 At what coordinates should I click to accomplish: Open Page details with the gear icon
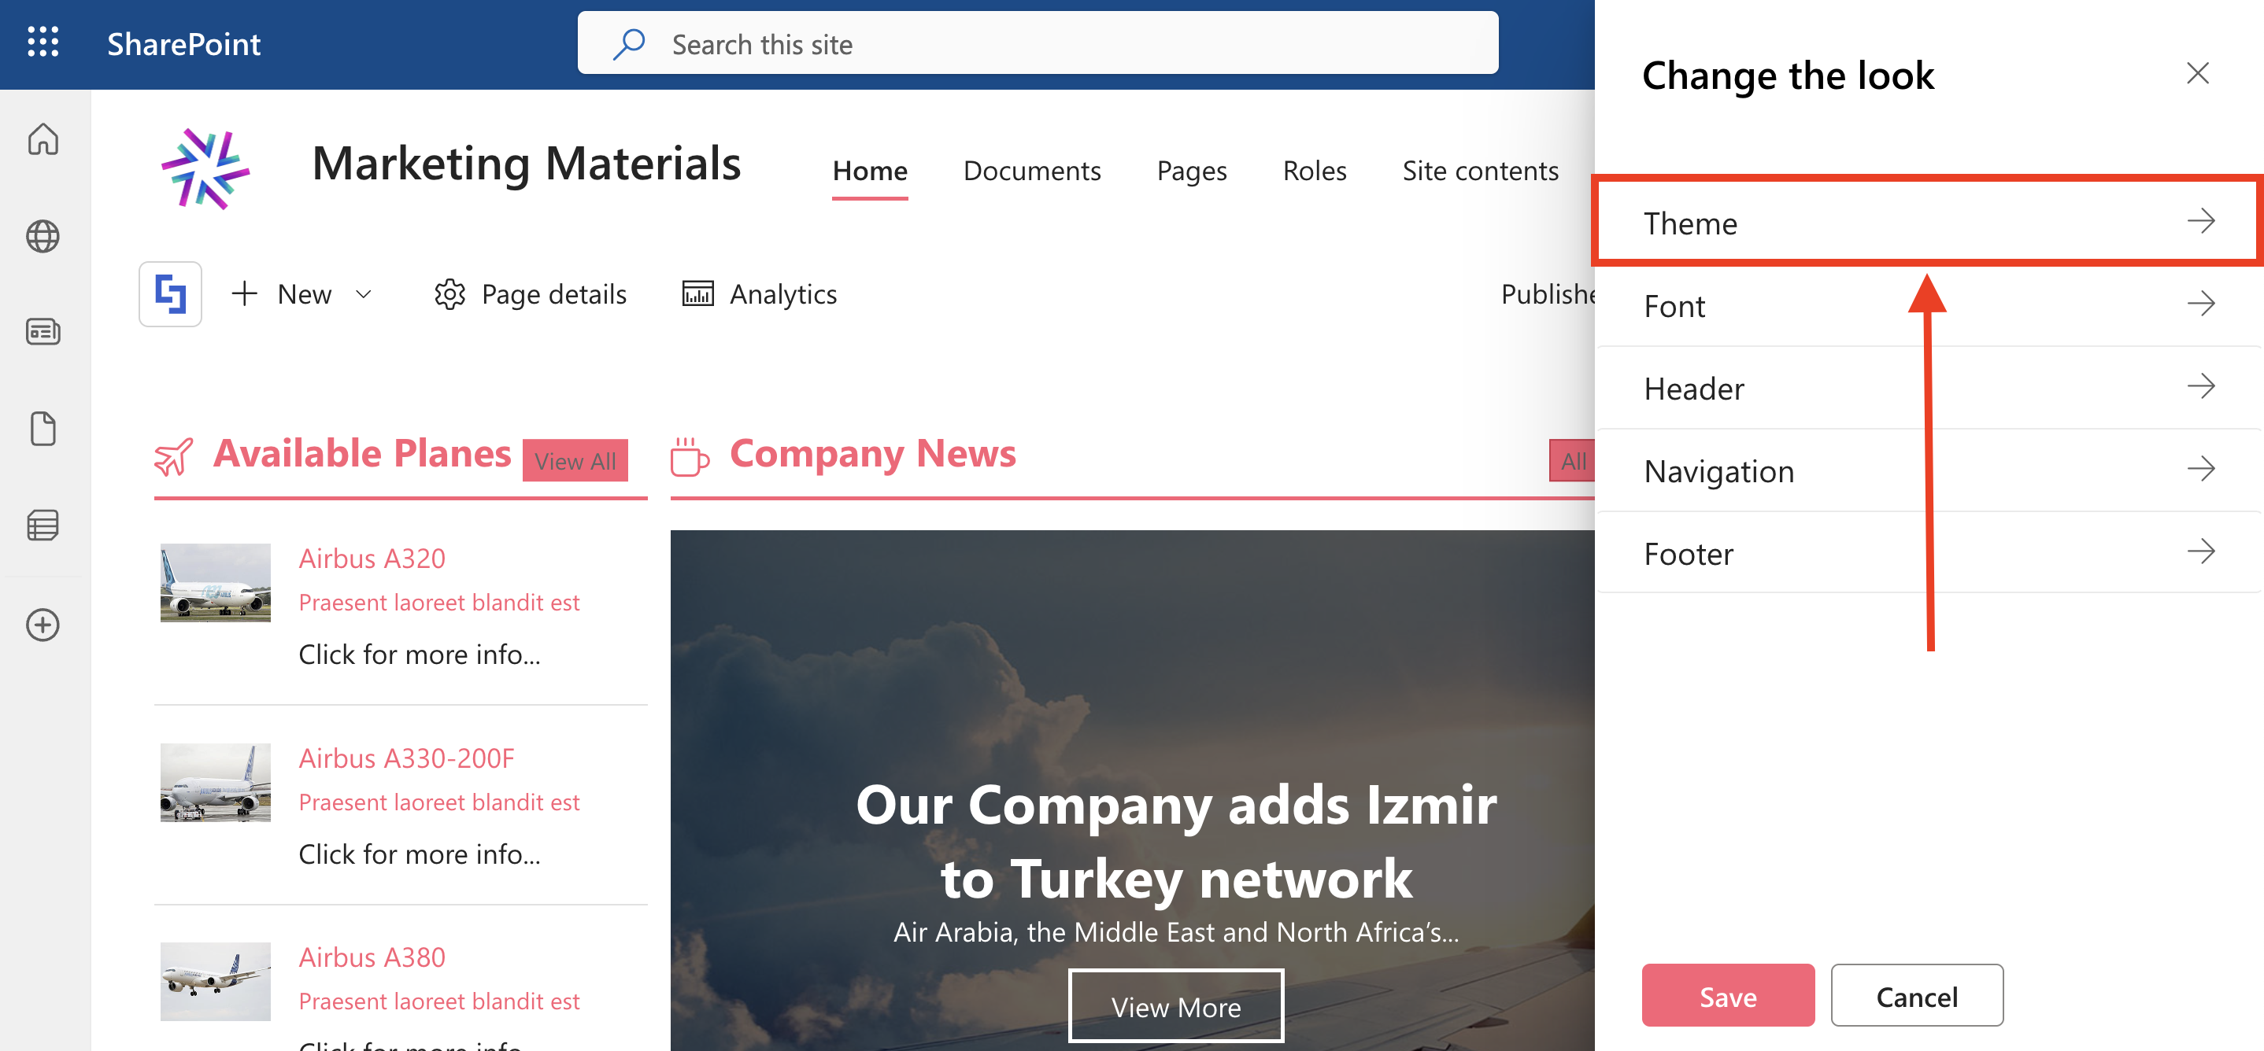(530, 294)
